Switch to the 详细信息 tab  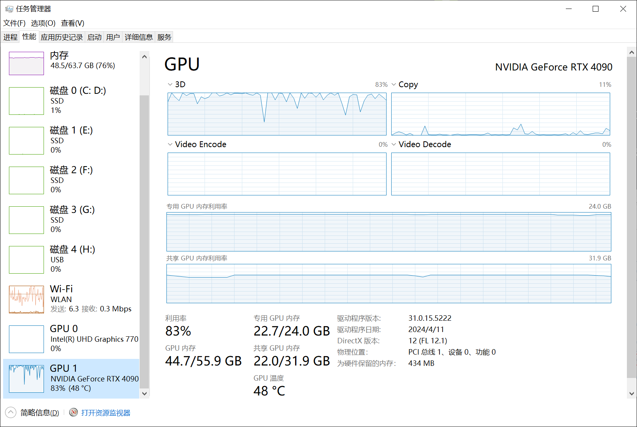[138, 37]
